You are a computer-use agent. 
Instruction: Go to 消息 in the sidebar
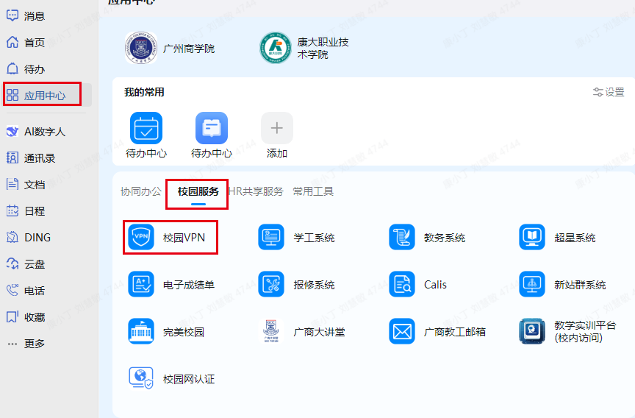click(26, 16)
